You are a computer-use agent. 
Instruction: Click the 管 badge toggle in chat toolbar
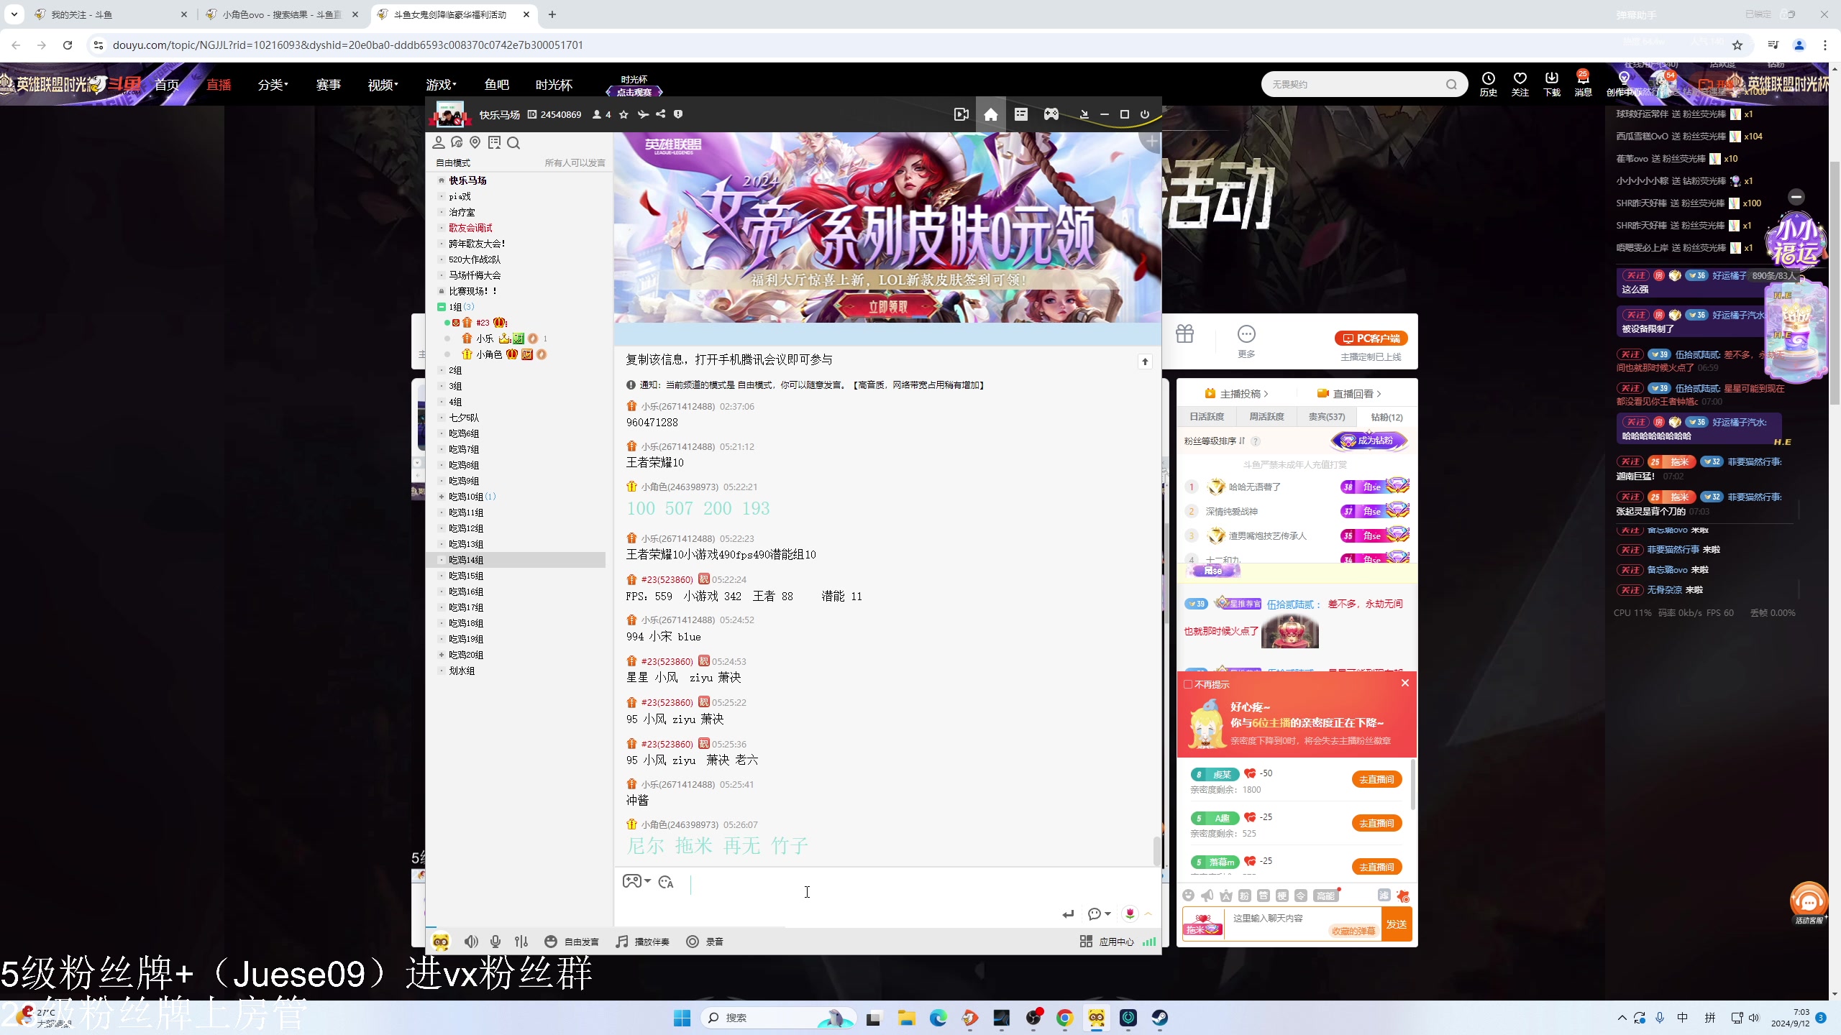tap(1264, 896)
